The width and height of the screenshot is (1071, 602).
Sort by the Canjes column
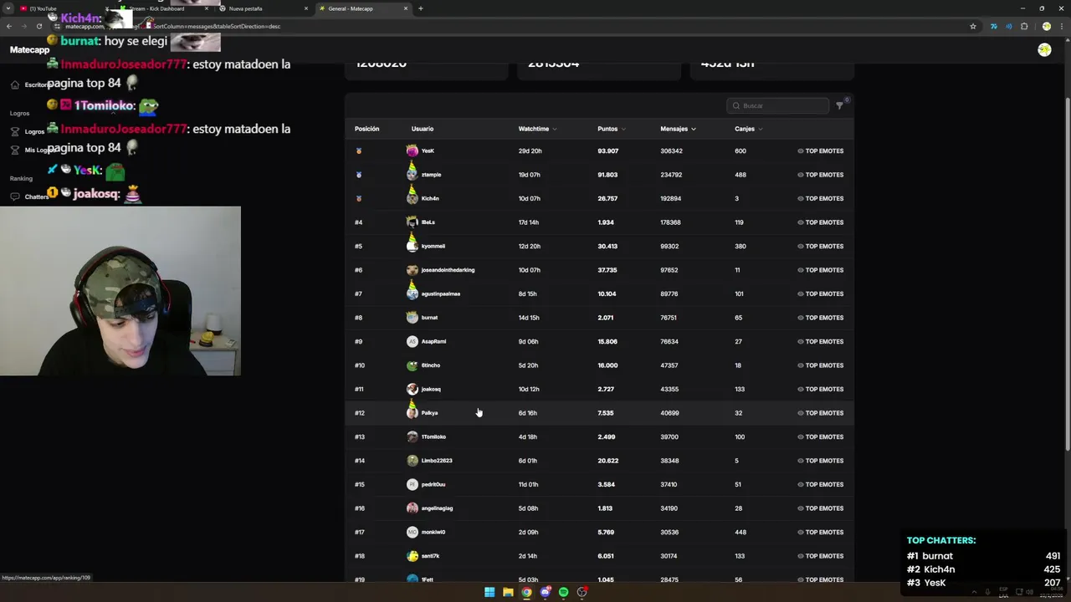point(748,129)
